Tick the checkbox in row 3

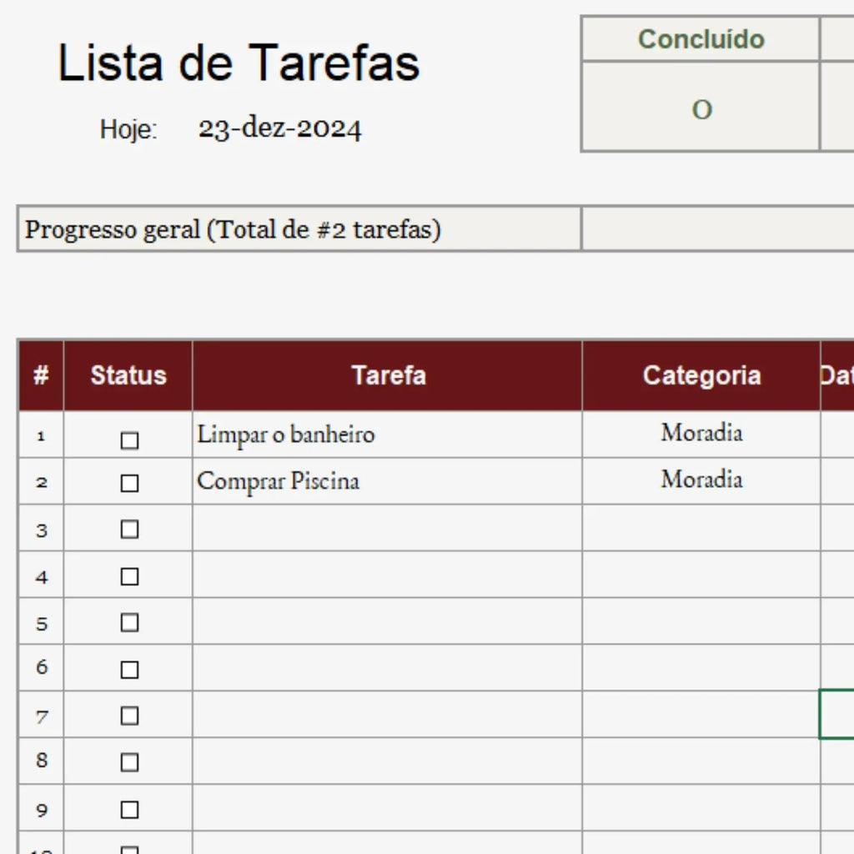pyautogui.click(x=129, y=529)
